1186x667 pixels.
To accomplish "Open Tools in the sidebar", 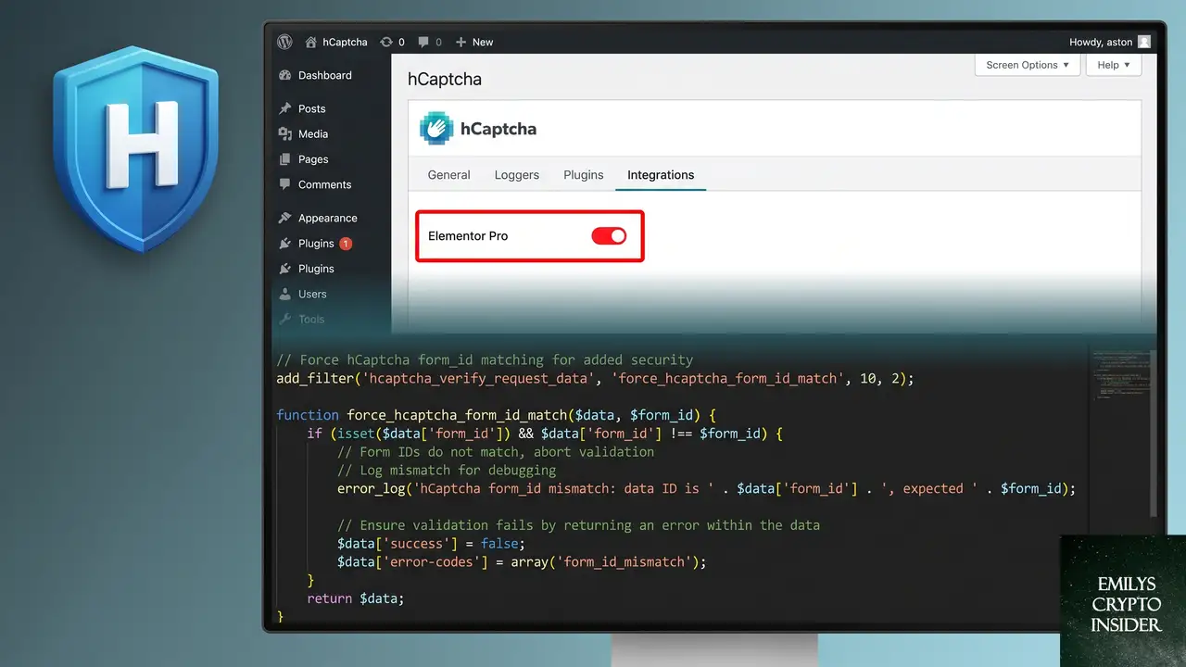I will (x=311, y=319).
